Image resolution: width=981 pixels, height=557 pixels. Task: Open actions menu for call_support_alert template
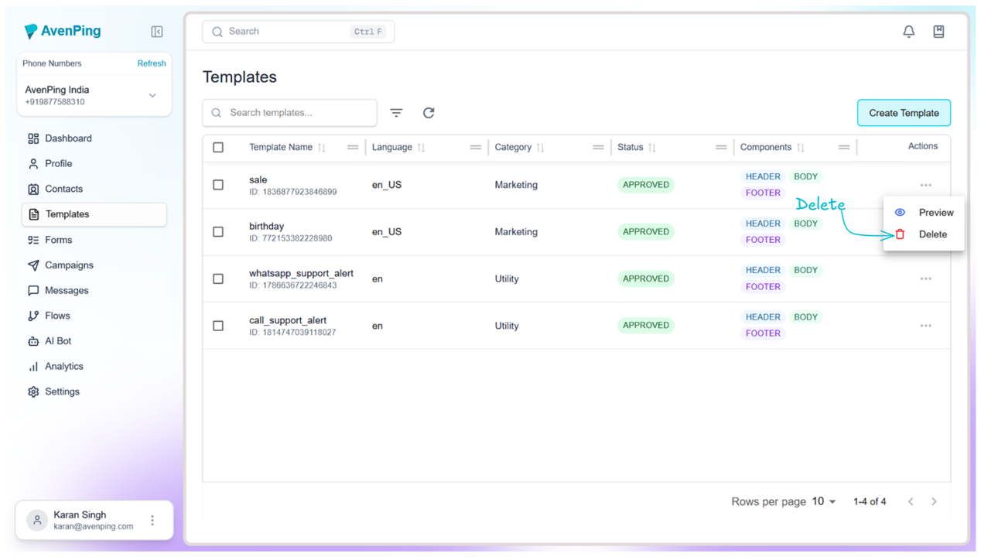point(925,326)
